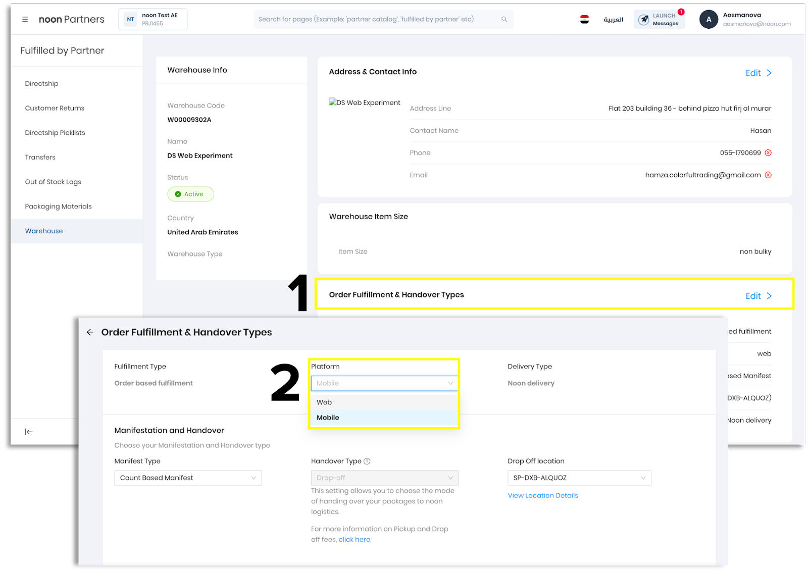
Task: Edit Address & Contact Info
Action: pyautogui.click(x=759, y=73)
